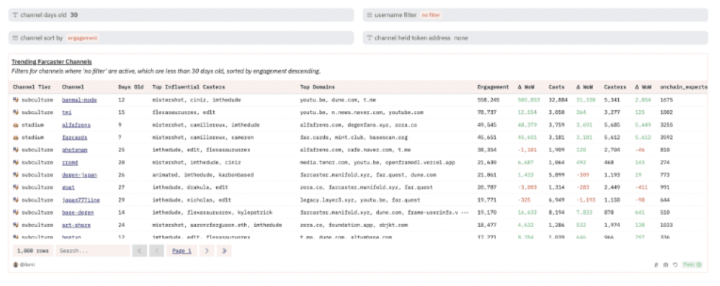This screenshot has height=286, width=720.
Task: Click the Top Domains column header
Action: (316, 87)
